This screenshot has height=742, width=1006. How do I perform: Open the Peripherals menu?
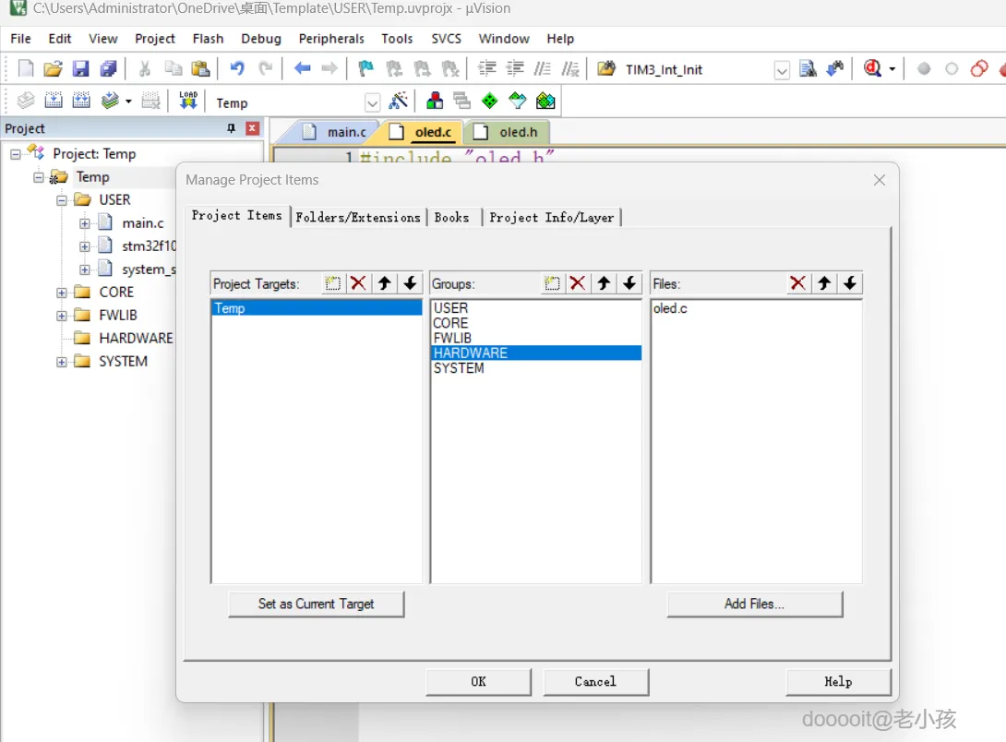coord(331,39)
